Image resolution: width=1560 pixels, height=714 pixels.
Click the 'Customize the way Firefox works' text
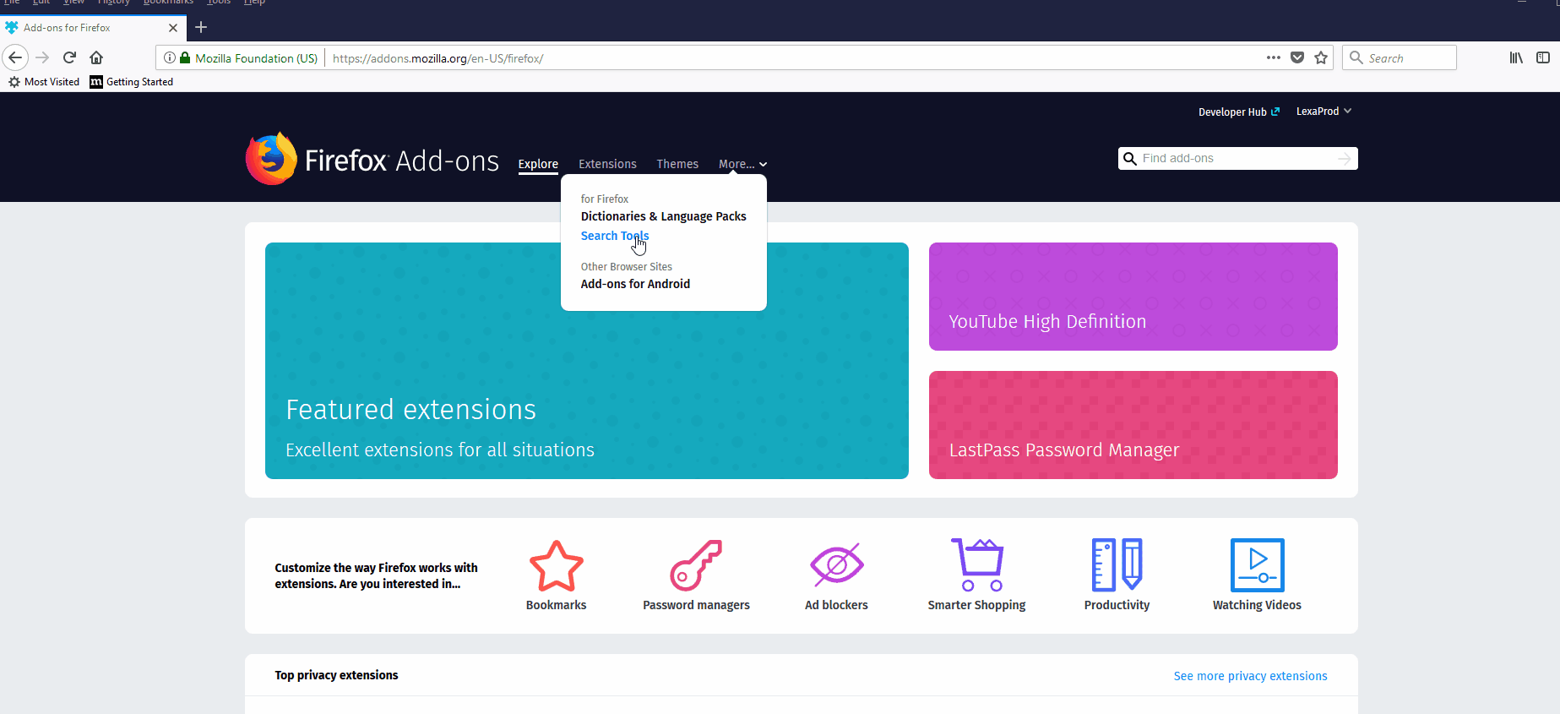376,575
